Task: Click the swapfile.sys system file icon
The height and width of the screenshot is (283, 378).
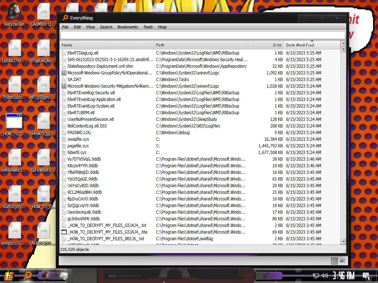Action: 63,139
